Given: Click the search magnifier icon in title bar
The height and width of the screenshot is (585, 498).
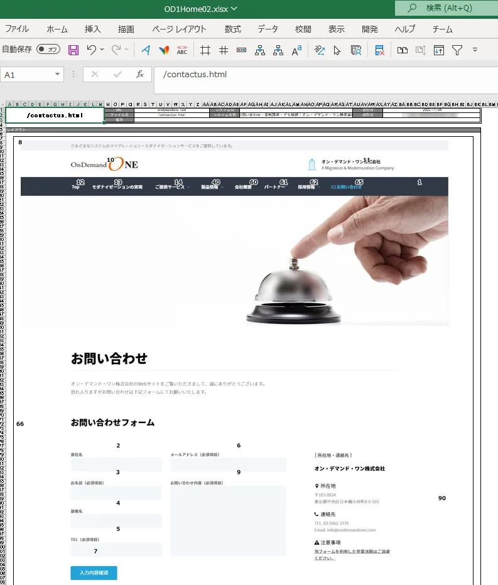Looking at the screenshot, I should pos(412,8).
